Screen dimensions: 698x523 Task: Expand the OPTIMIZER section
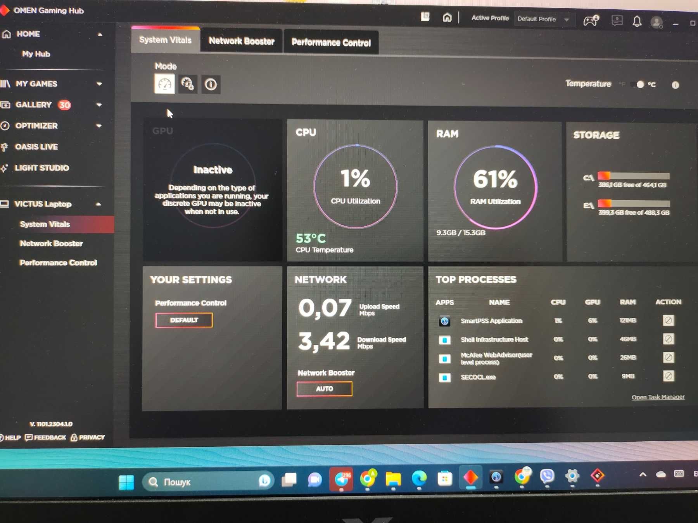tap(99, 126)
